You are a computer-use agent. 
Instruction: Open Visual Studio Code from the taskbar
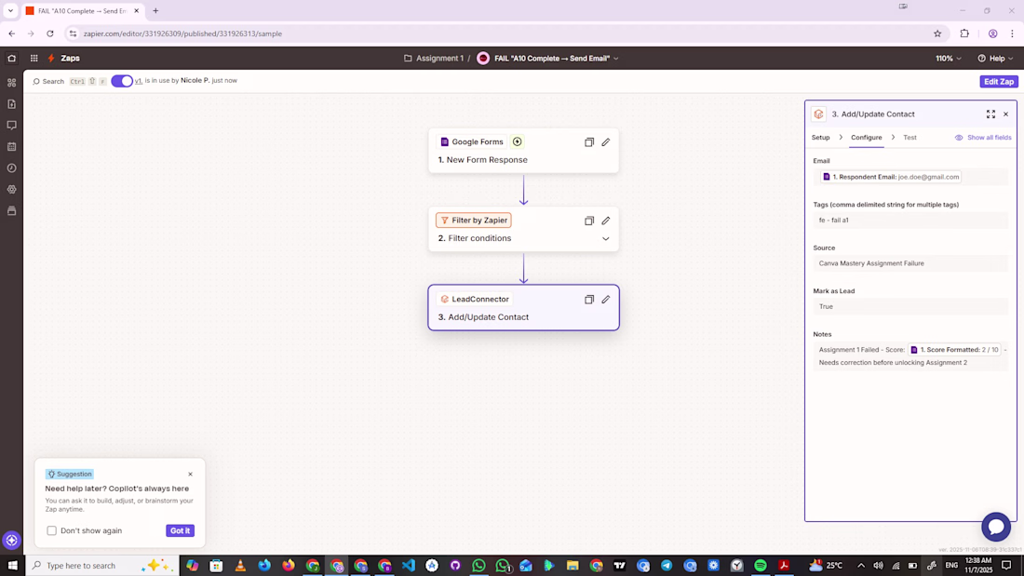[408, 566]
